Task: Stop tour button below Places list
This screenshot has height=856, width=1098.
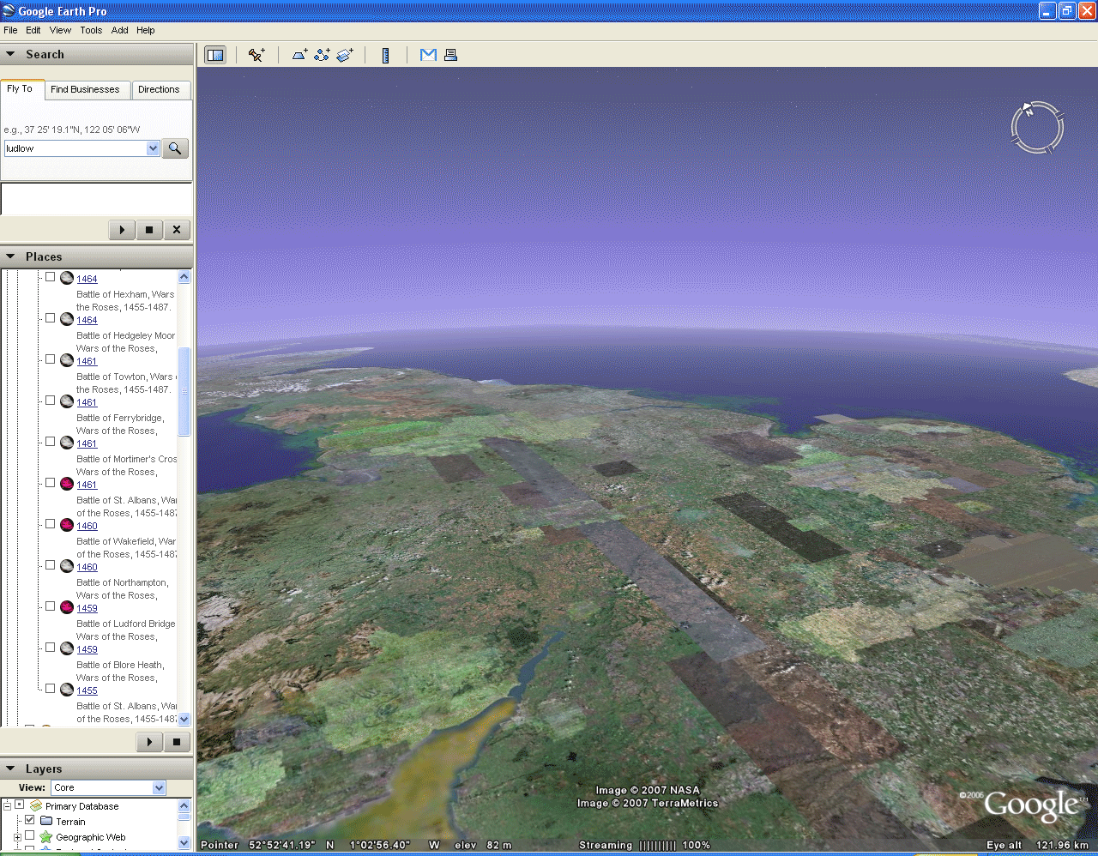Action: coord(177,742)
